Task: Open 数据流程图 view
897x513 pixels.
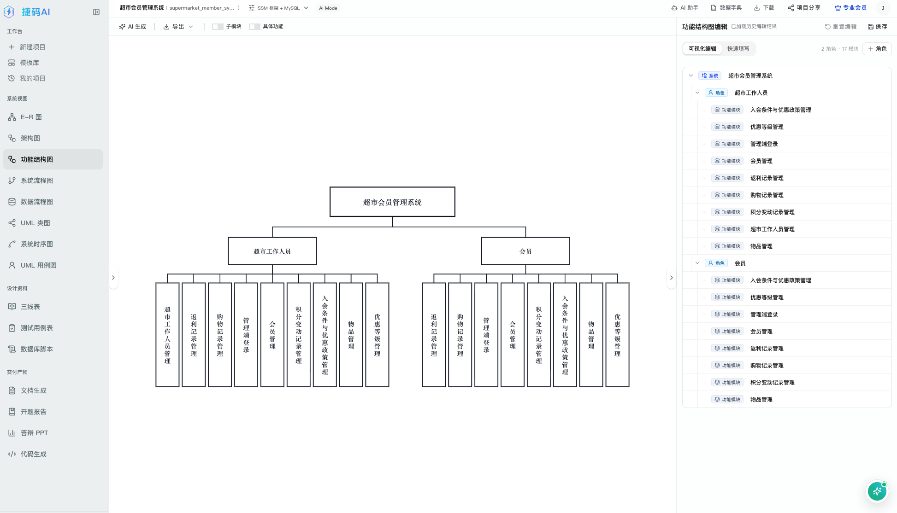Action: (x=53, y=202)
